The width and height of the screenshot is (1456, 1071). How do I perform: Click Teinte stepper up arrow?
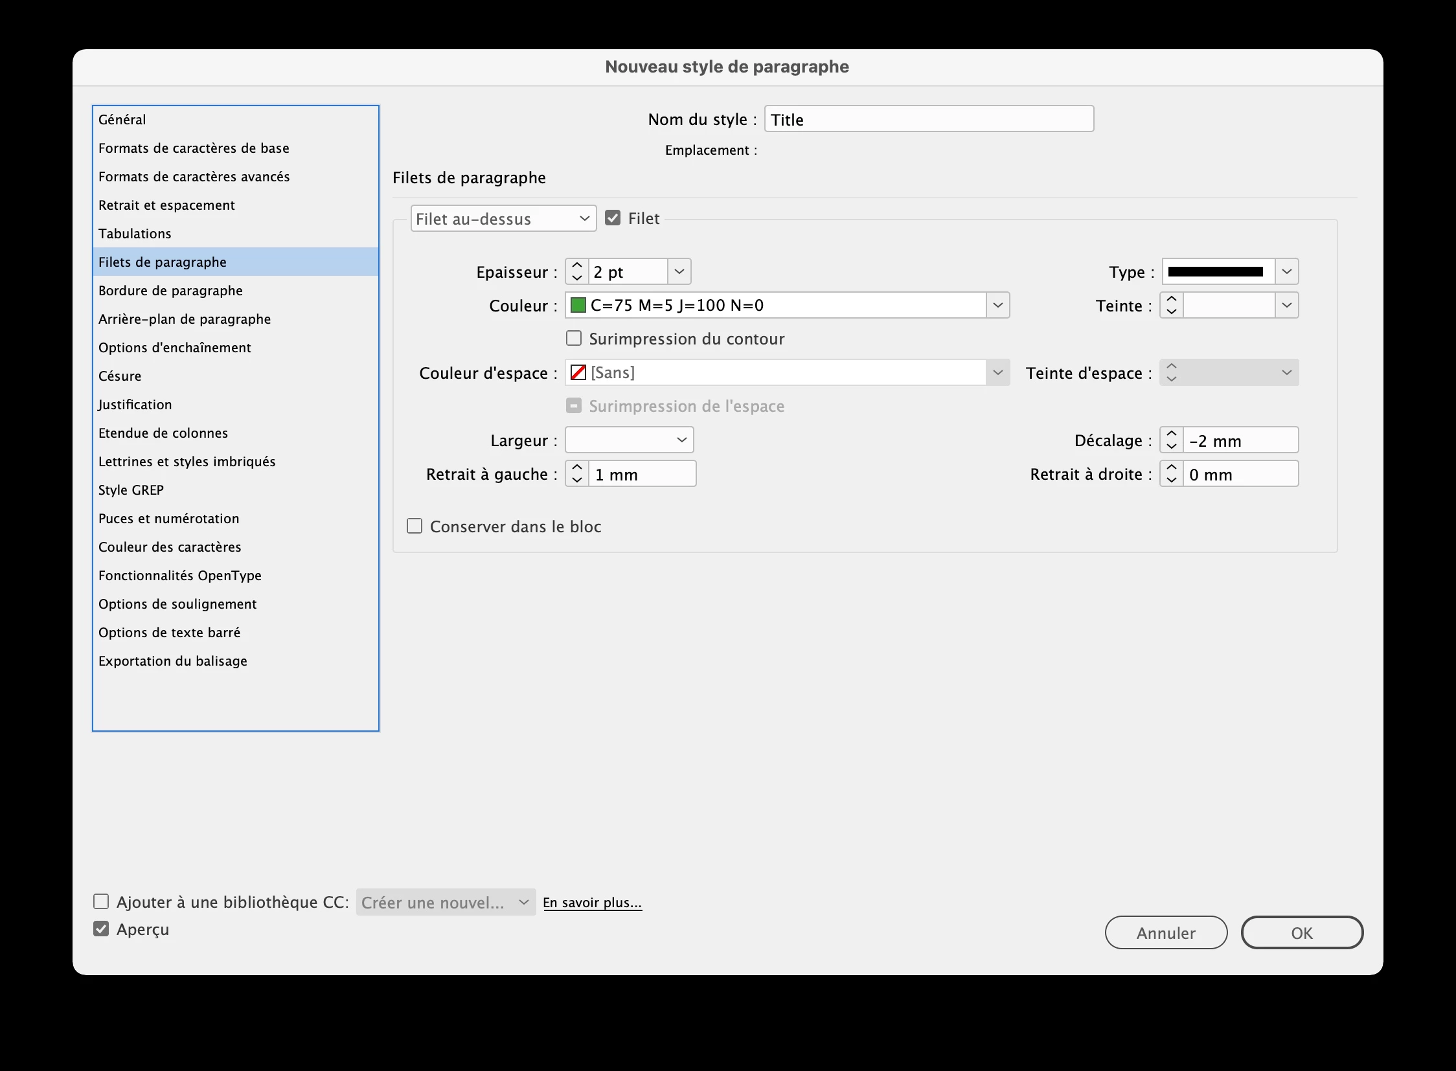tap(1170, 299)
